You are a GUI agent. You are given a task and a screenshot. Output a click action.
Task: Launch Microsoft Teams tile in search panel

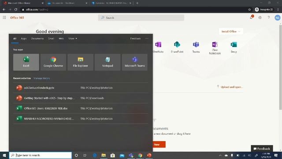click(135, 62)
